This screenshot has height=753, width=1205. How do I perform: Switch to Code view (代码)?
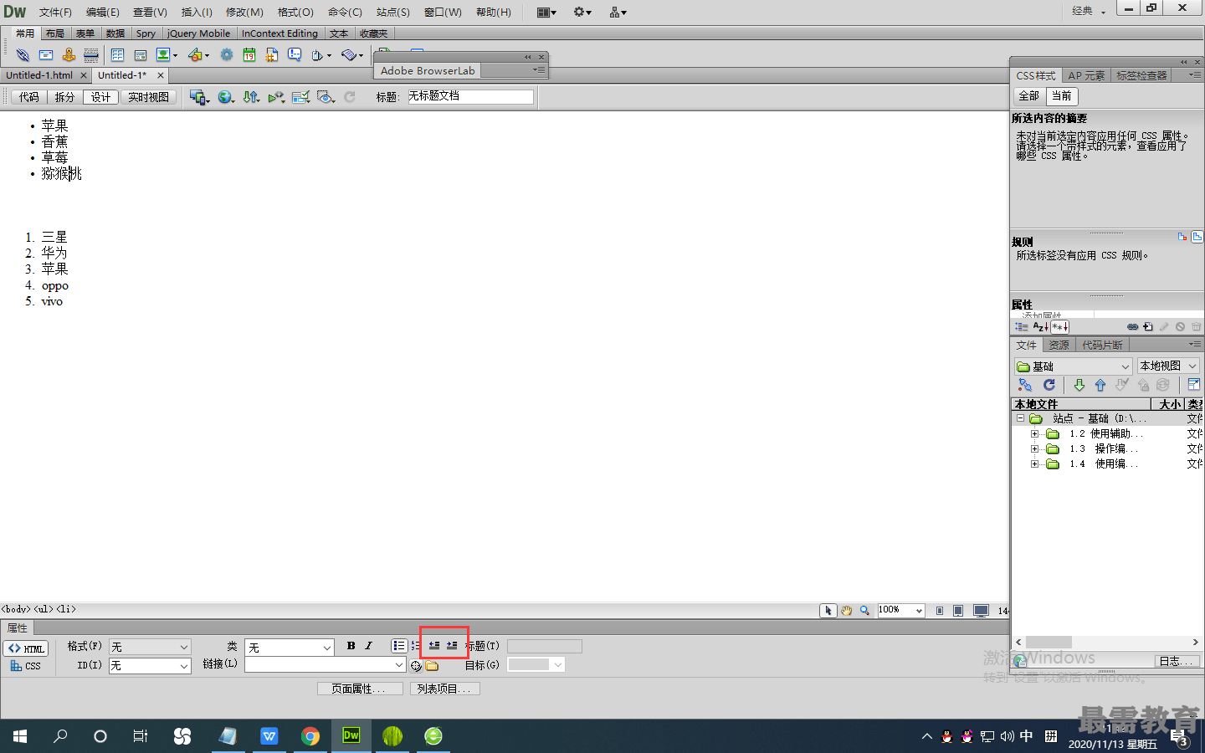pyautogui.click(x=29, y=97)
